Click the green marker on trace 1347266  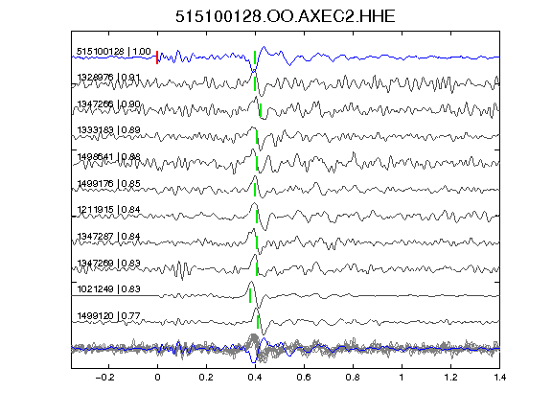tap(261, 110)
